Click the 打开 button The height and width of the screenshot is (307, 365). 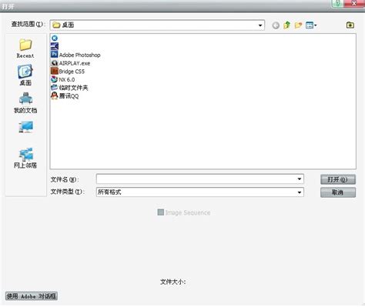click(338, 179)
